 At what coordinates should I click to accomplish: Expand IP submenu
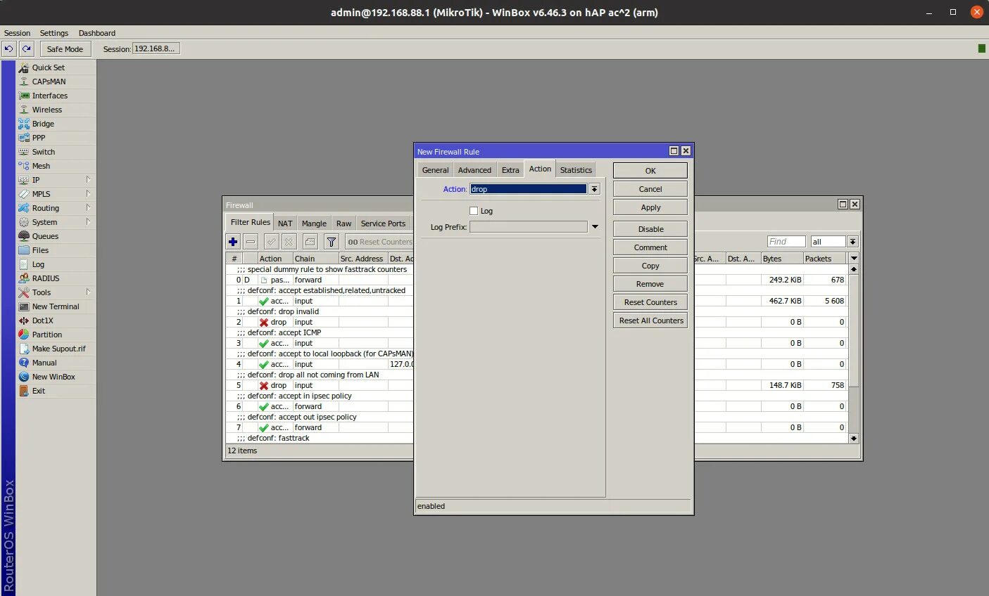click(x=88, y=180)
